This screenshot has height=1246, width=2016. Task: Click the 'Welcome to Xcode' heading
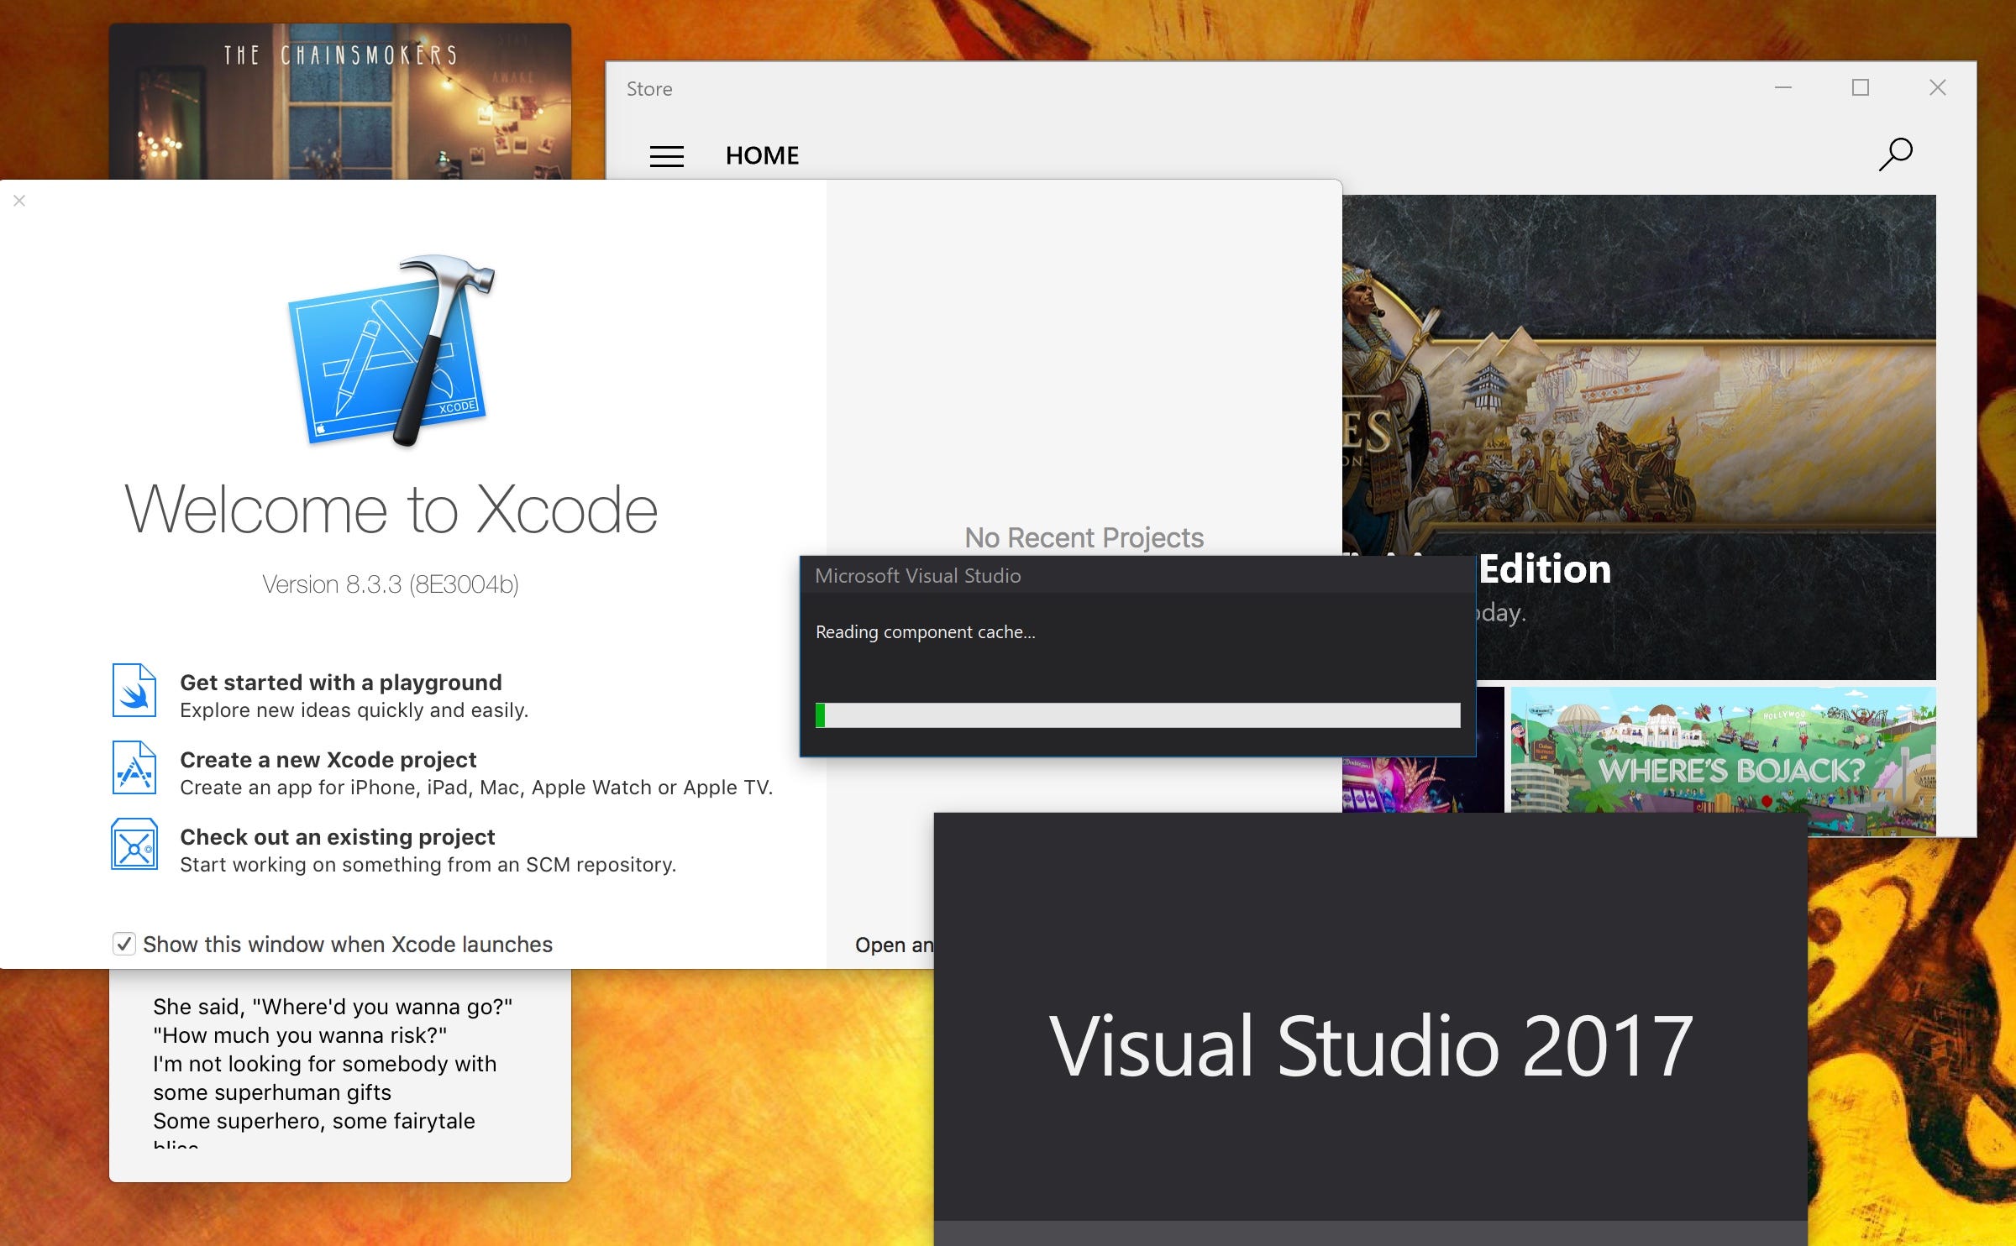[391, 509]
